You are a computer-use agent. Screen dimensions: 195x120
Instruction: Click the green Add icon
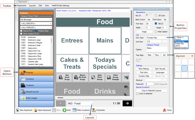[x=65, y=110]
